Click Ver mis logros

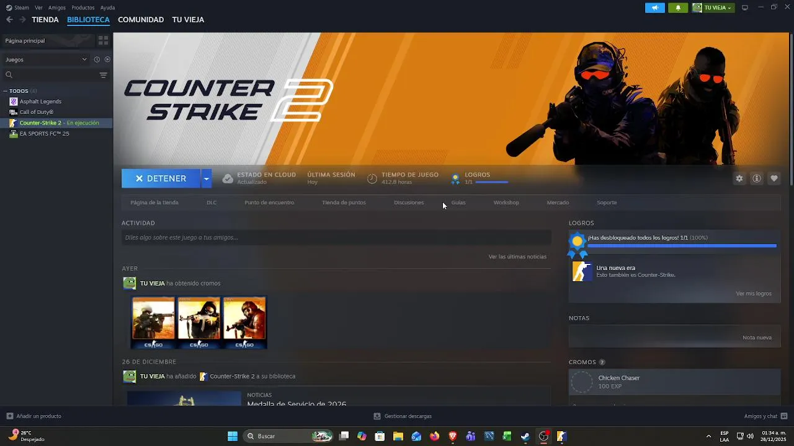coord(754,294)
